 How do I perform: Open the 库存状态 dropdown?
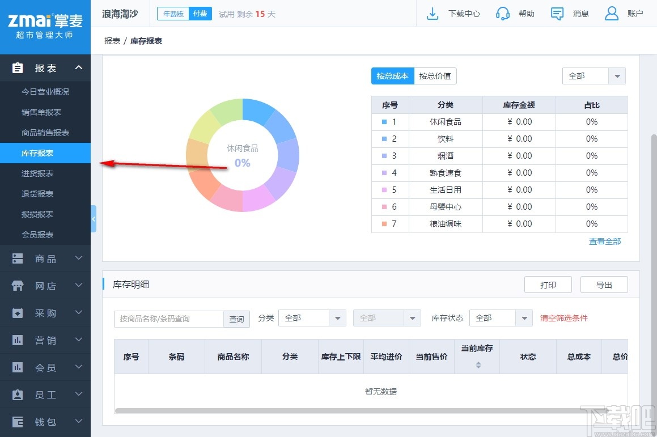pyautogui.click(x=501, y=318)
